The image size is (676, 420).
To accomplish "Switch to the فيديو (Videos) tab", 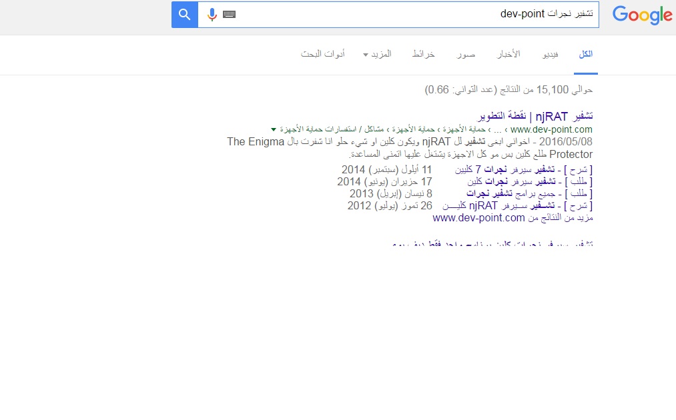I will [550, 54].
